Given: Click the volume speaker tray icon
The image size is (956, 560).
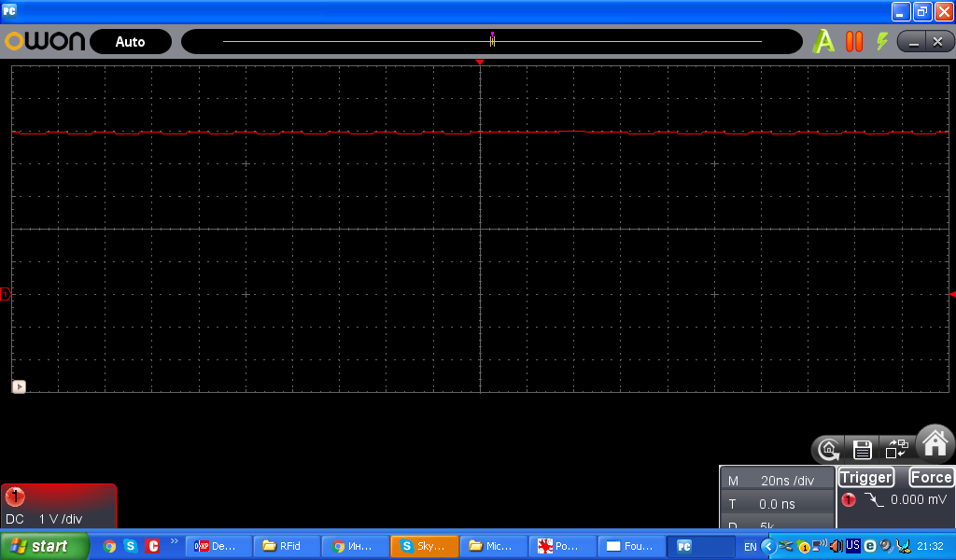Looking at the screenshot, I should pos(836,546).
